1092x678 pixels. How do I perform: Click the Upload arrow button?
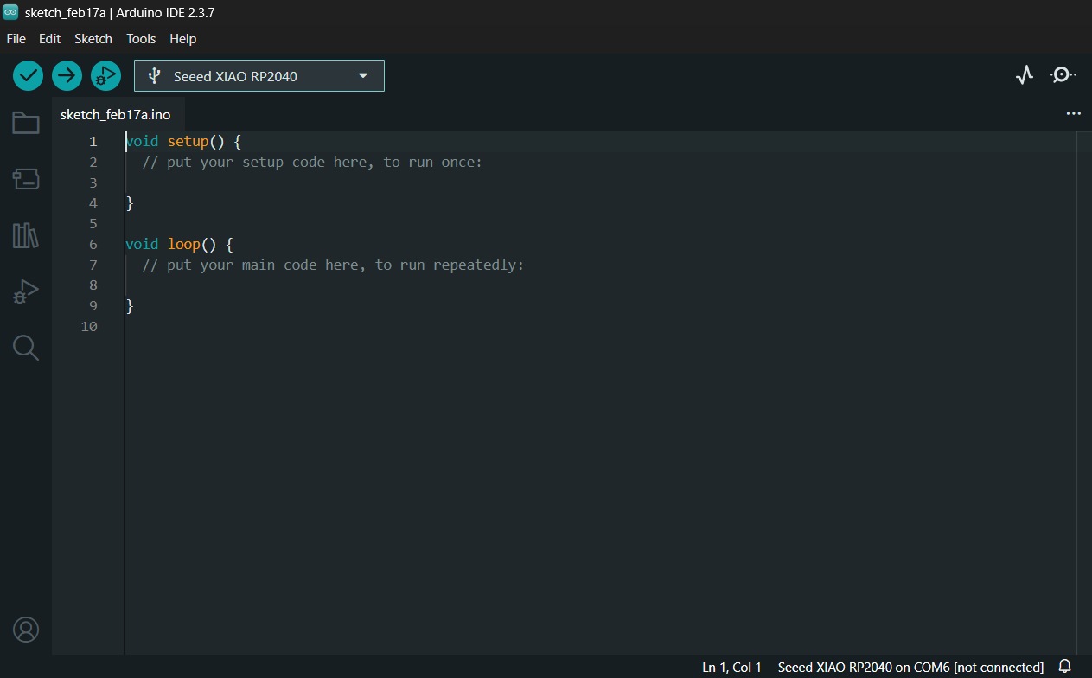tap(67, 76)
